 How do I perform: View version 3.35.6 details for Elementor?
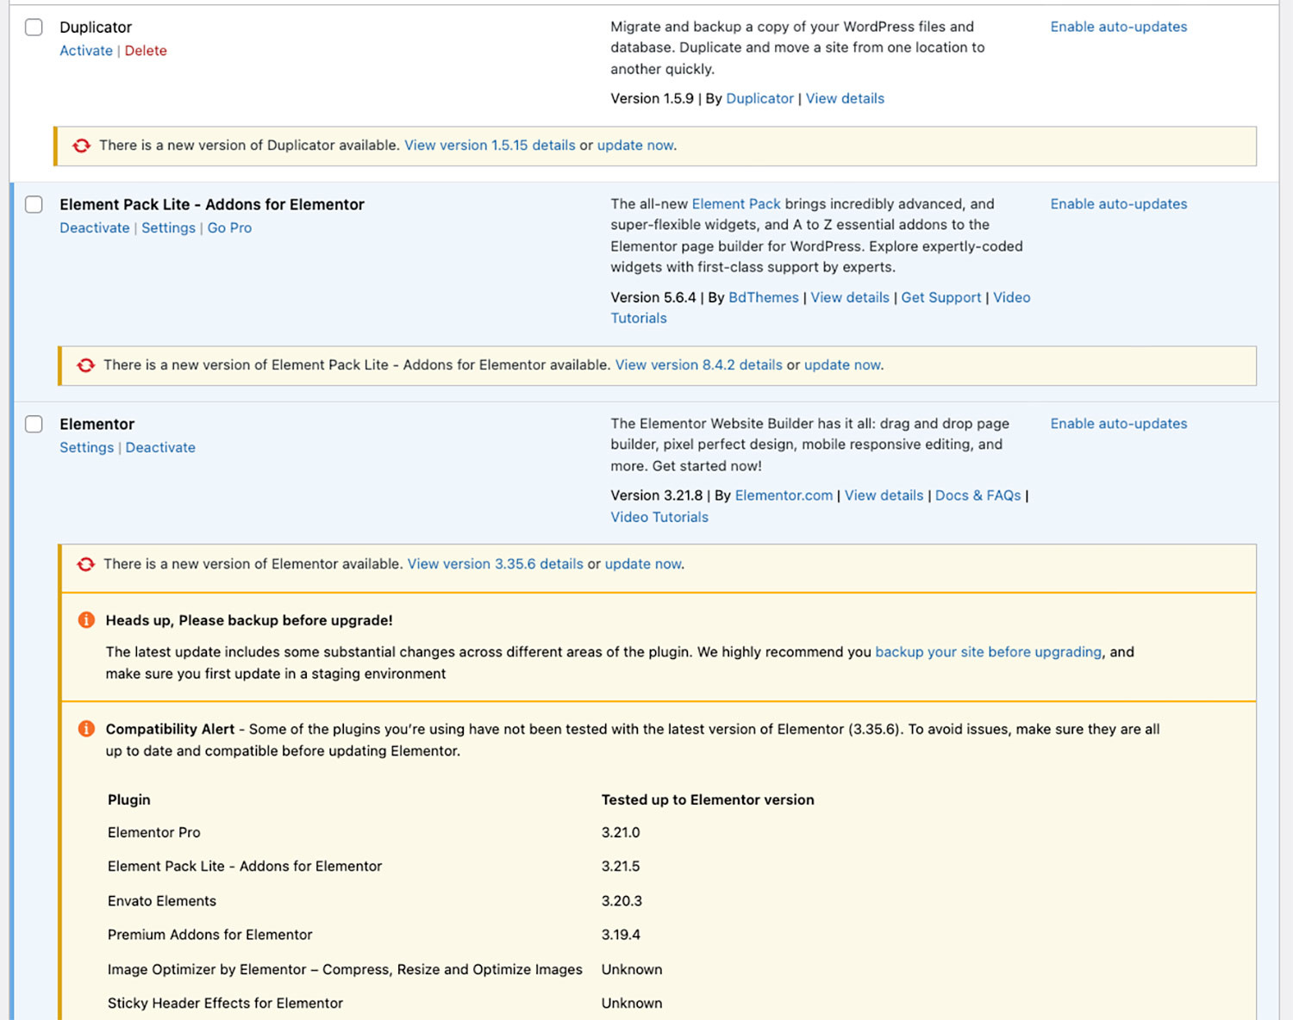point(496,564)
